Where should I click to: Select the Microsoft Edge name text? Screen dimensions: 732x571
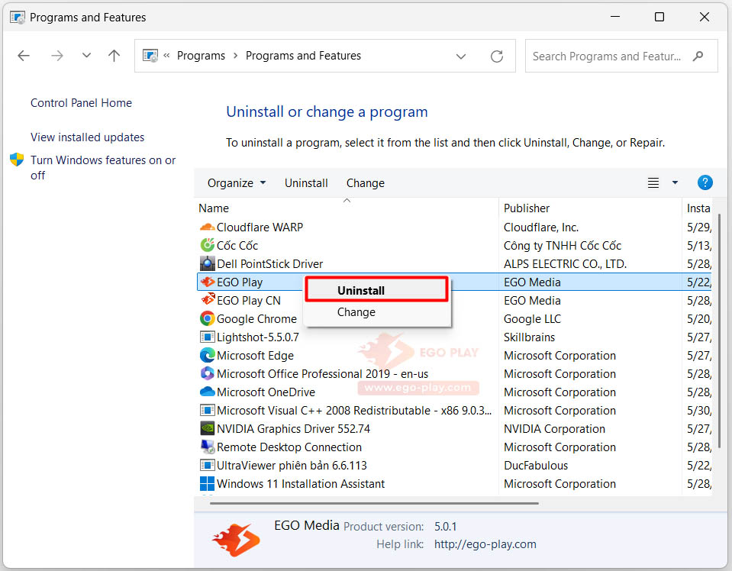point(255,356)
